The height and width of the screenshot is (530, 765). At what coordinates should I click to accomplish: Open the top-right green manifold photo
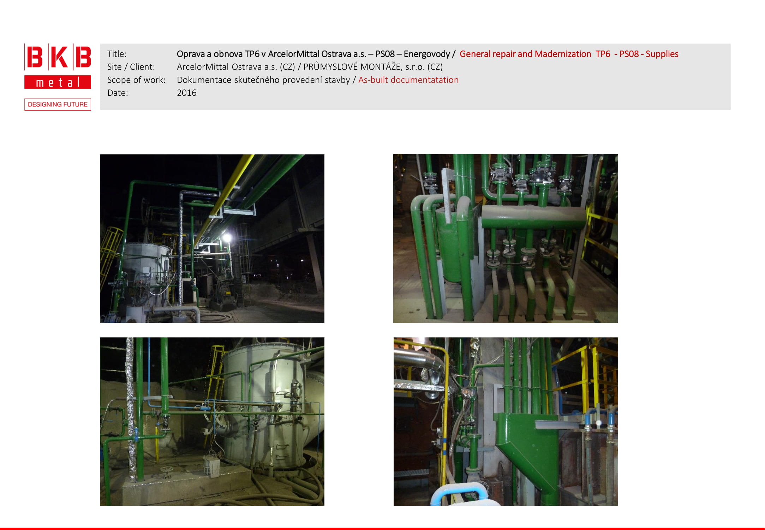click(x=506, y=238)
